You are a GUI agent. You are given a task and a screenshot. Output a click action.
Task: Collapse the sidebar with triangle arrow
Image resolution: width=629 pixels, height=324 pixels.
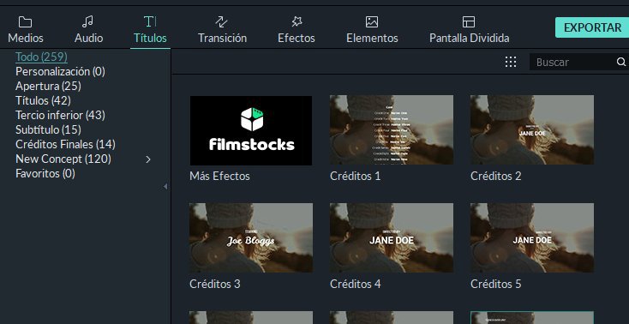tap(165, 186)
